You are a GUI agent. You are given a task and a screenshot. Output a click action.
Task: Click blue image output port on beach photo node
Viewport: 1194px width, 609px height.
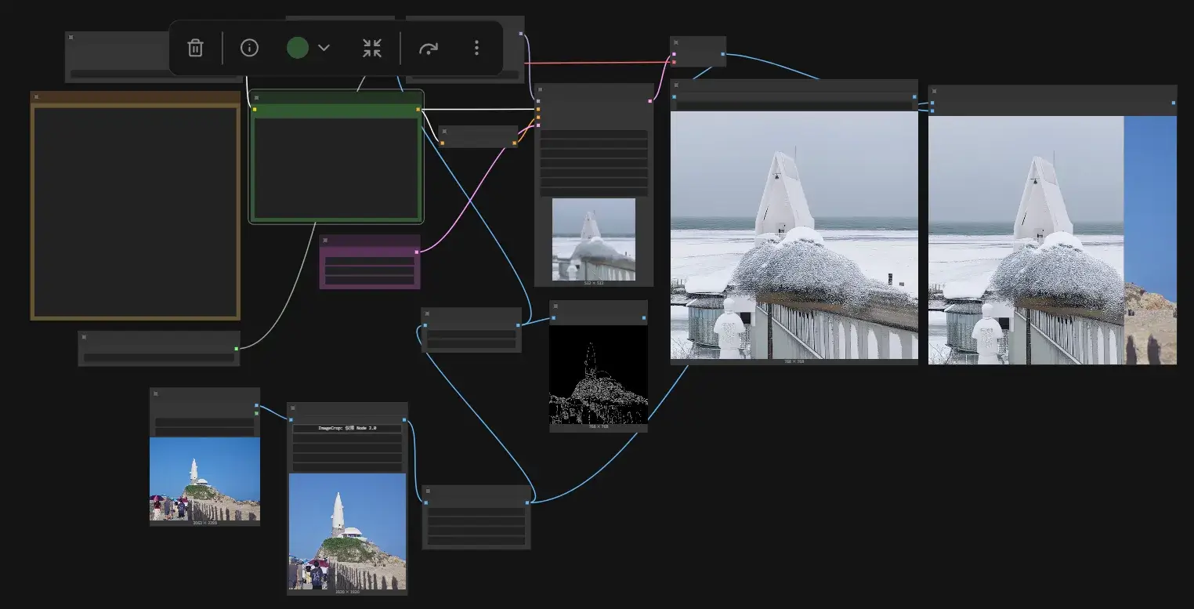pos(256,405)
